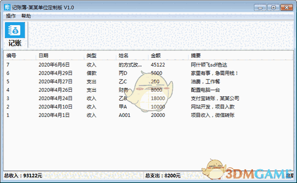This screenshot has height=183, width=297.
Task: Click summary 项目收入，微信转账
Action: [213, 115]
